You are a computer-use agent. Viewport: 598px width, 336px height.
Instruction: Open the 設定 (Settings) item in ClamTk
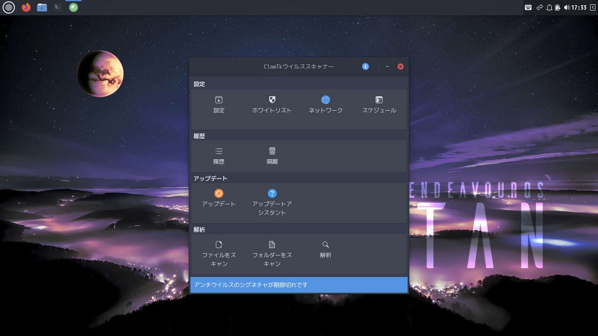[219, 105]
